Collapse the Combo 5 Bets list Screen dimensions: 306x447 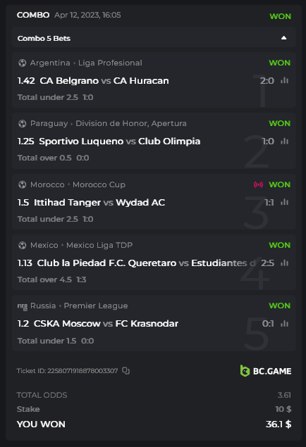click(x=283, y=38)
